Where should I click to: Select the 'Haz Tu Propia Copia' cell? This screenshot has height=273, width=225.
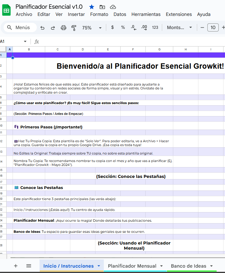tap(93, 141)
